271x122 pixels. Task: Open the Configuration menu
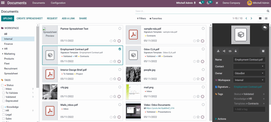[58, 3]
